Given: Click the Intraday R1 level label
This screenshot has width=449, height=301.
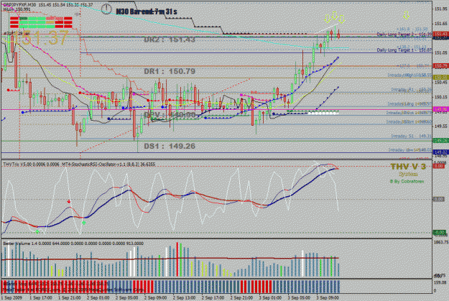Looking at the screenshot, I should click(x=411, y=90).
